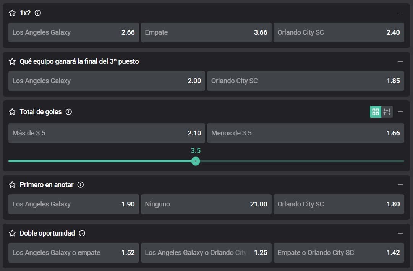
Task: Collapse the Total de goles section
Action: (400, 112)
